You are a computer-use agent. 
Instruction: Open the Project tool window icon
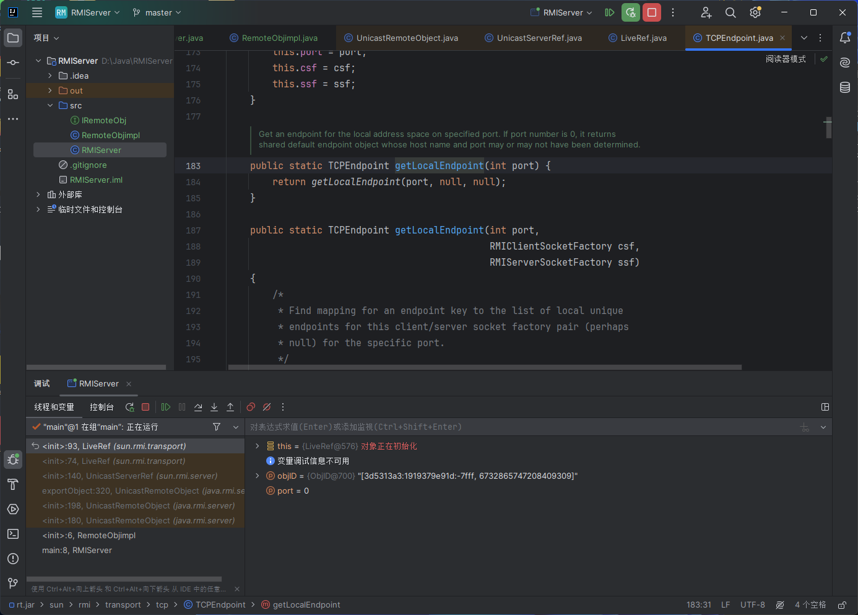(x=13, y=38)
